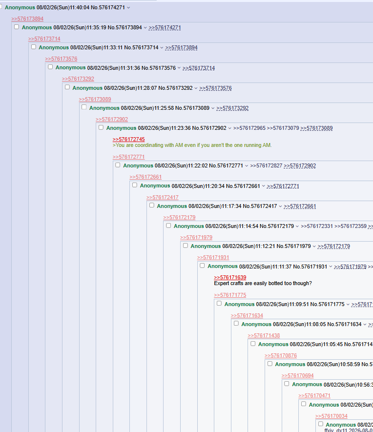The width and height of the screenshot is (373, 432).
Task: Follow red quote link >>576171438
Action: click(264, 335)
